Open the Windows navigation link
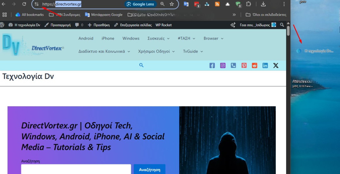 click(x=131, y=38)
